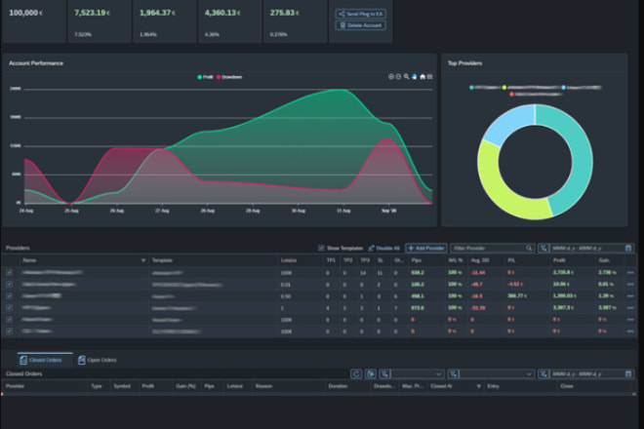
Task: Click the Delete Account button
Action: point(361,25)
